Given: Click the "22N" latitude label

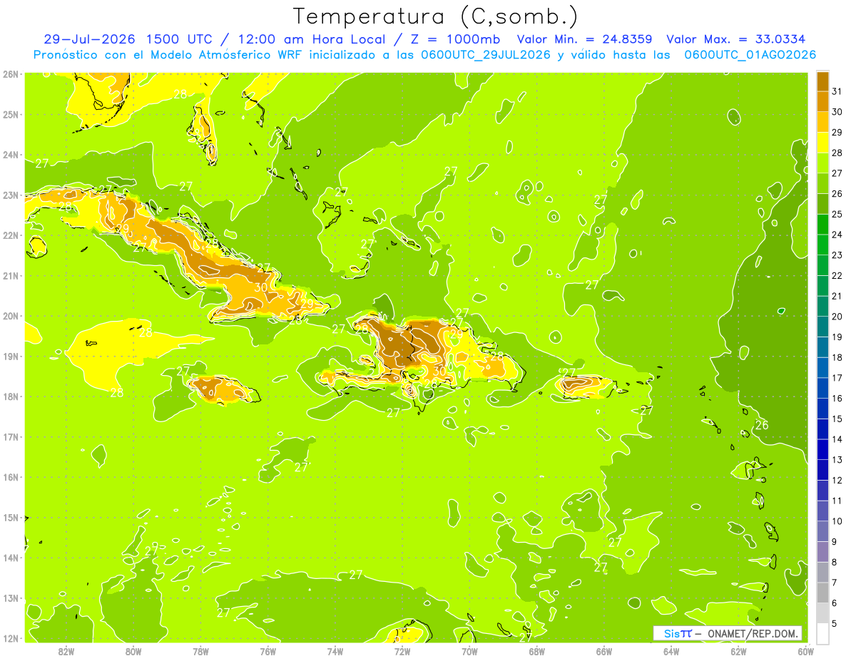Looking at the screenshot, I should [x=11, y=235].
